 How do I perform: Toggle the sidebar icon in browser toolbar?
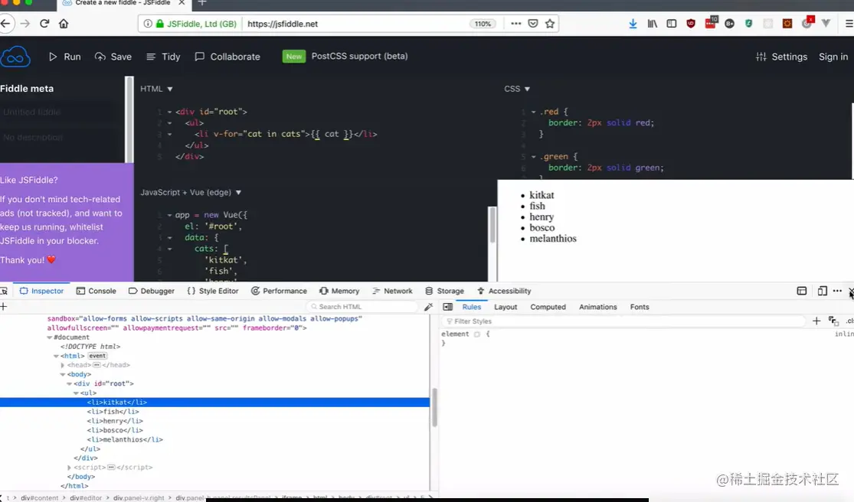672,24
